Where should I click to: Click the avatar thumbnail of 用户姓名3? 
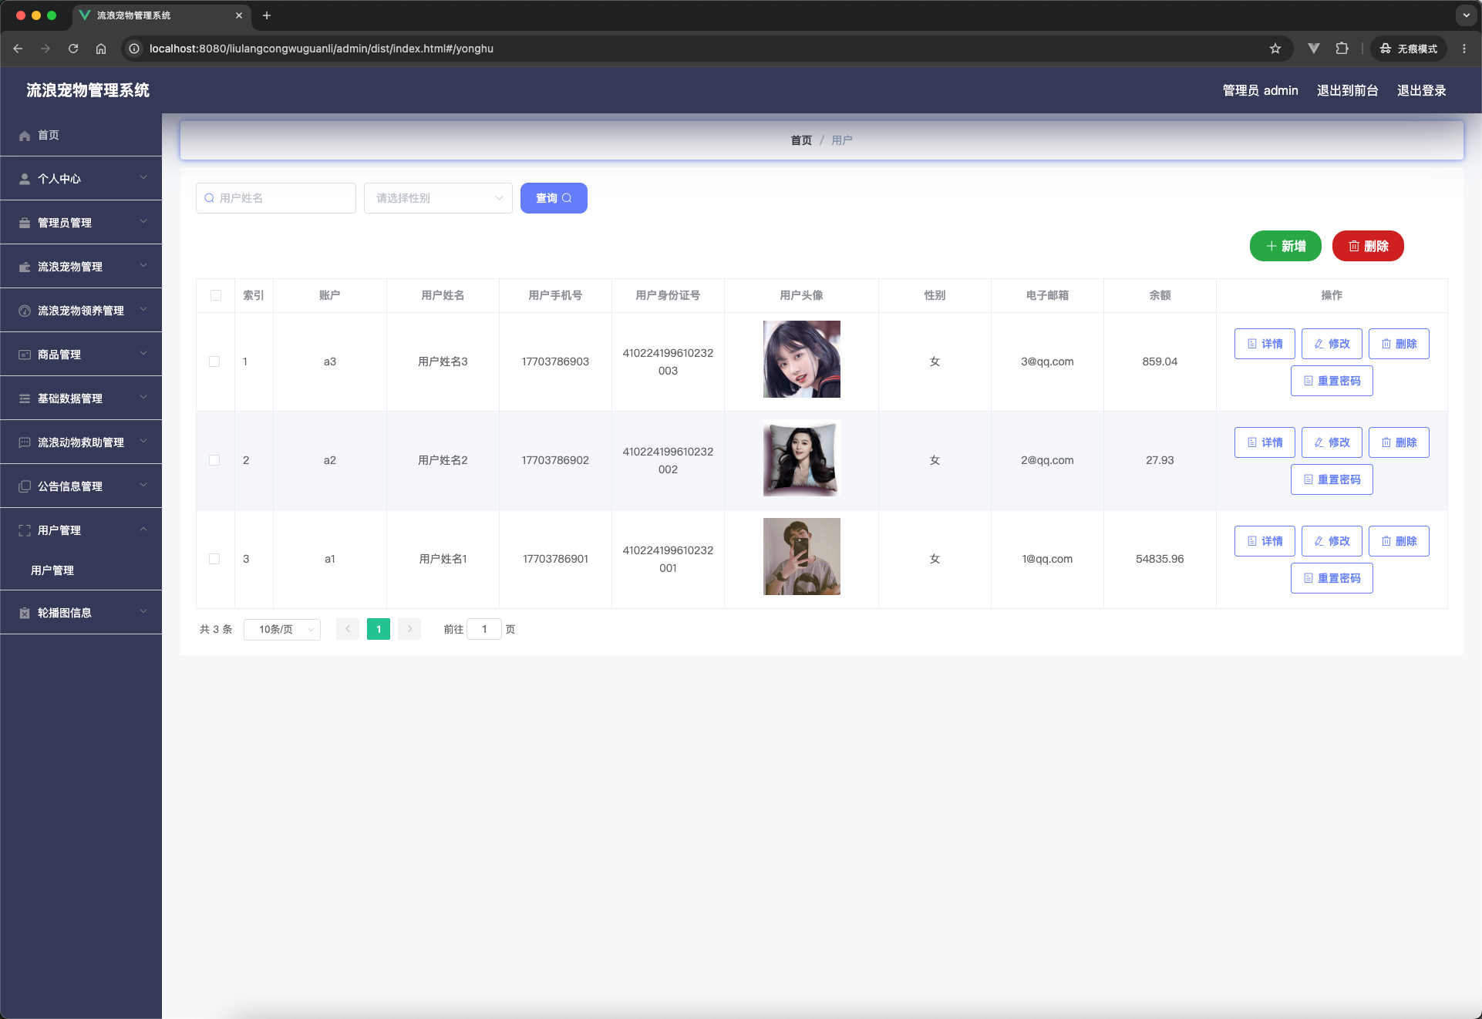(801, 359)
